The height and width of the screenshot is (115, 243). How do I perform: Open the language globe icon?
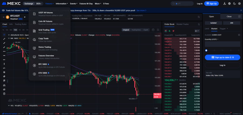230,3
